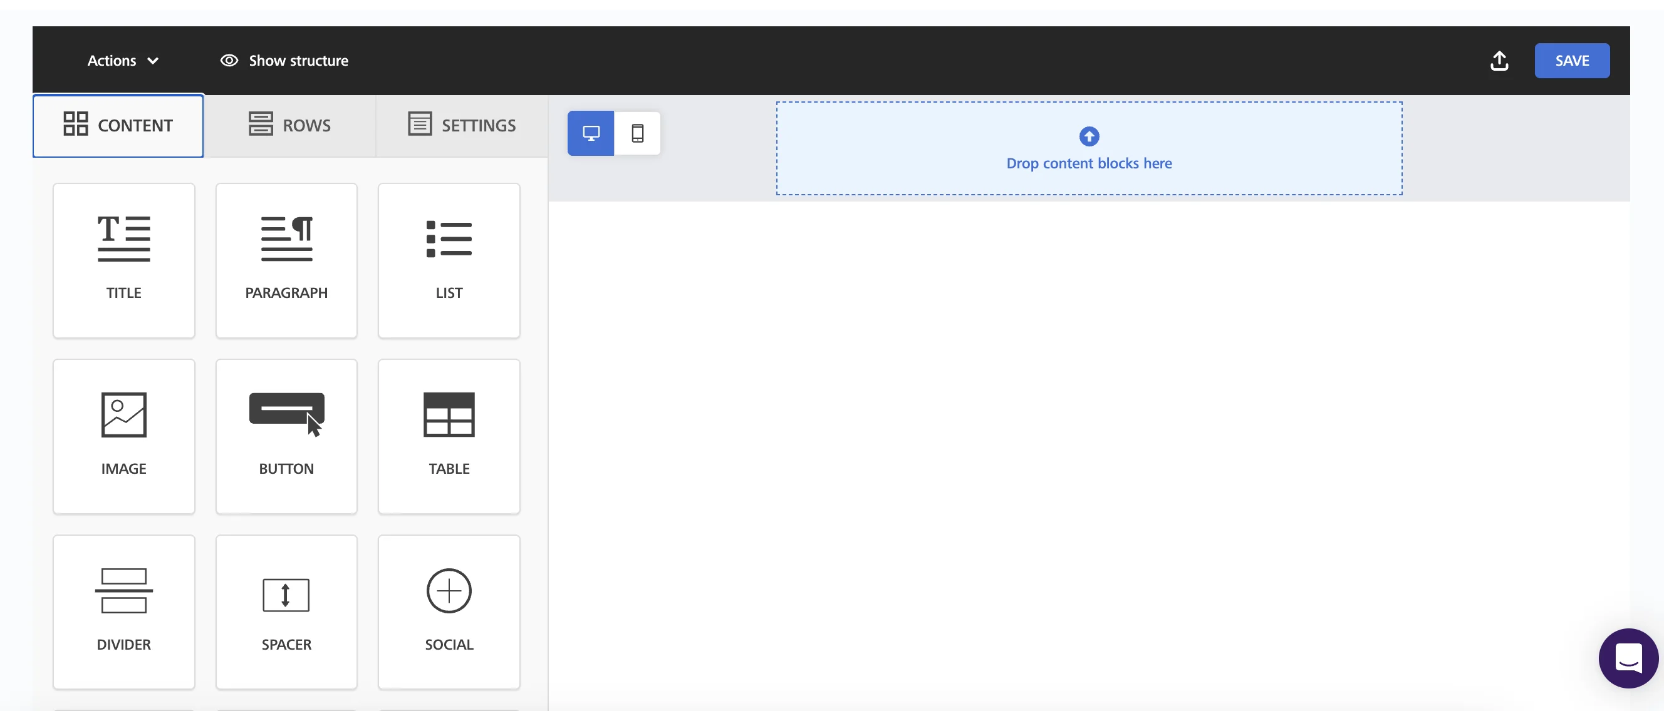1664x711 pixels.
Task: Select the Divider content block
Action: [123, 611]
